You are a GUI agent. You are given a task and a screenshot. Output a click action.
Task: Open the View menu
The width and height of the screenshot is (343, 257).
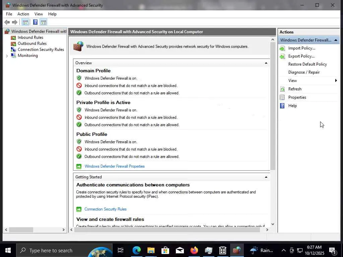(39, 14)
